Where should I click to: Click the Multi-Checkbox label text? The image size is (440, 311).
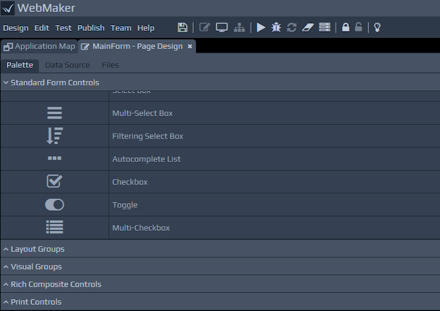(141, 228)
